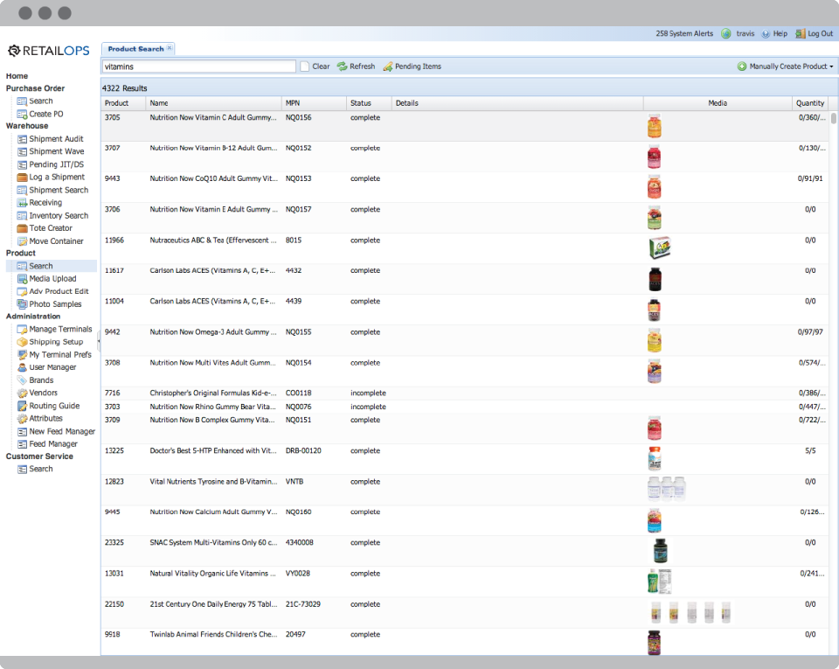839x669 pixels.
Task: Open Media Upload under Product
Action: tap(52, 279)
